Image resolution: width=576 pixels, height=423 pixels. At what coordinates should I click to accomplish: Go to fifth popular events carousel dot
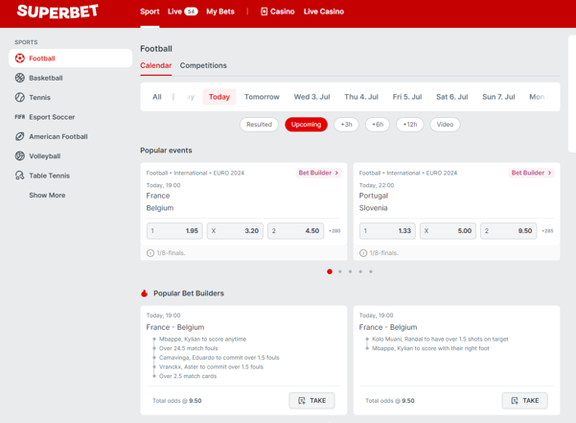point(371,271)
